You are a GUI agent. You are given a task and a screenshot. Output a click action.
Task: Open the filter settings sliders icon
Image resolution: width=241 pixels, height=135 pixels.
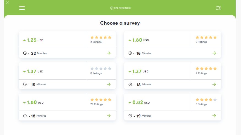tap(218, 8)
